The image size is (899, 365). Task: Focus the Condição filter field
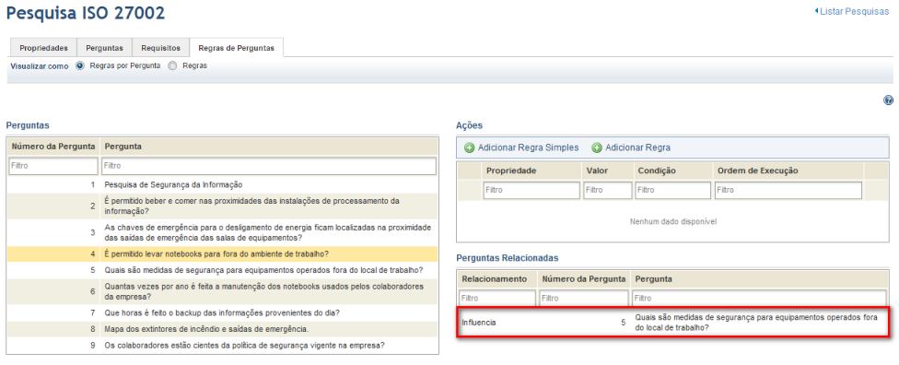[672, 190]
